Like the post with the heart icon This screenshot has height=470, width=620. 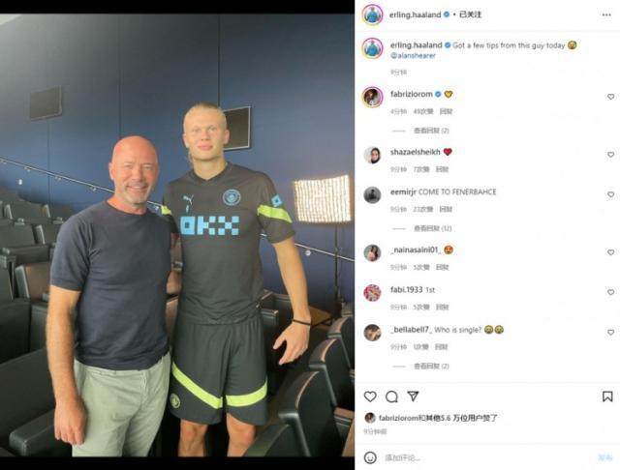370,397
